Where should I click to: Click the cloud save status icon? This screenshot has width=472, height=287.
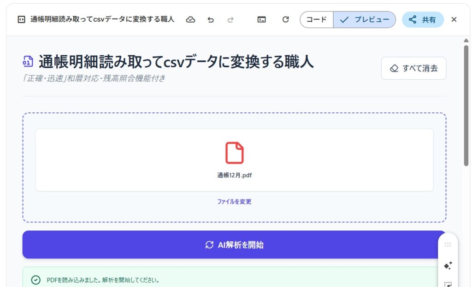pyautogui.click(x=190, y=19)
